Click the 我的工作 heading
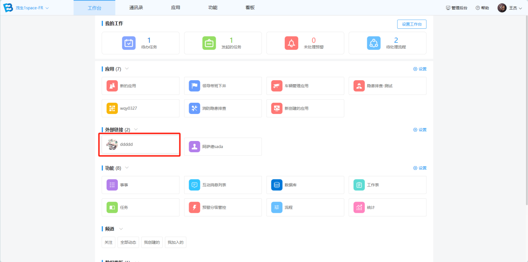The width and height of the screenshot is (528, 262). click(x=114, y=24)
